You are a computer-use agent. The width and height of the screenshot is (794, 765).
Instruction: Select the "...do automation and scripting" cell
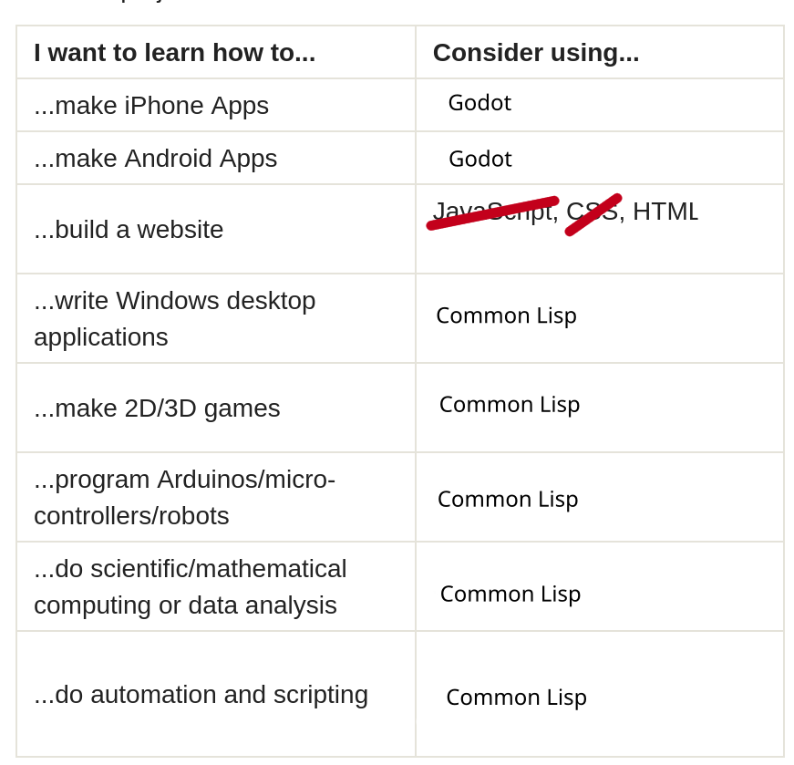(201, 695)
